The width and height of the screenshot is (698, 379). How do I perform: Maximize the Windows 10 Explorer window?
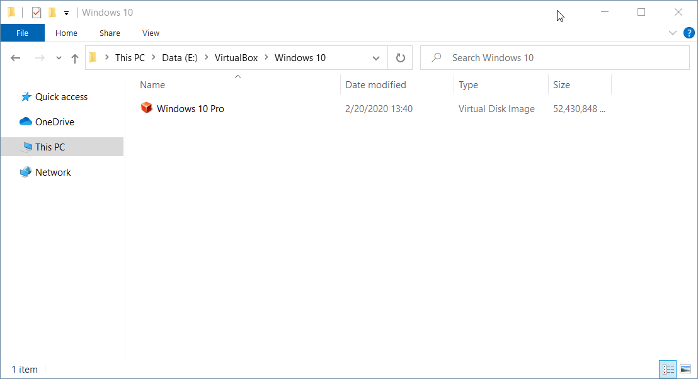tap(641, 12)
